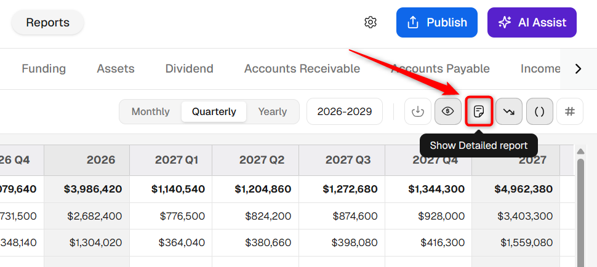Open the settings gear icon

pyautogui.click(x=370, y=22)
